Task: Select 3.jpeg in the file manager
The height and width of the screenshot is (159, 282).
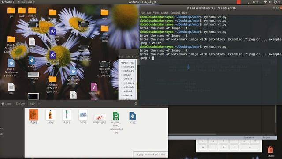Action: pyautogui.click(x=50, y=115)
